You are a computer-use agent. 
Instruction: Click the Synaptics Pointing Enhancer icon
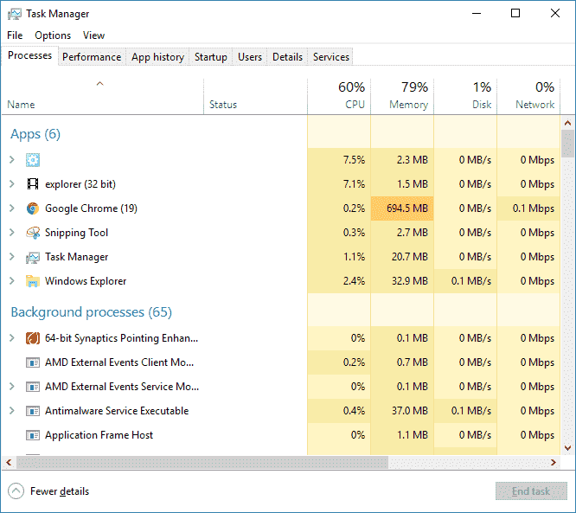click(x=33, y=338)
